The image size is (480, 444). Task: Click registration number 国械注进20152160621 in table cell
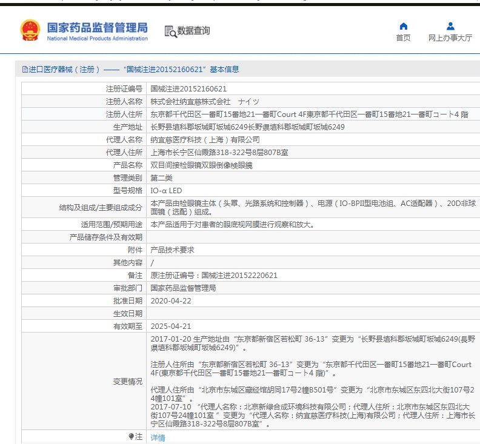coord(188,88)
